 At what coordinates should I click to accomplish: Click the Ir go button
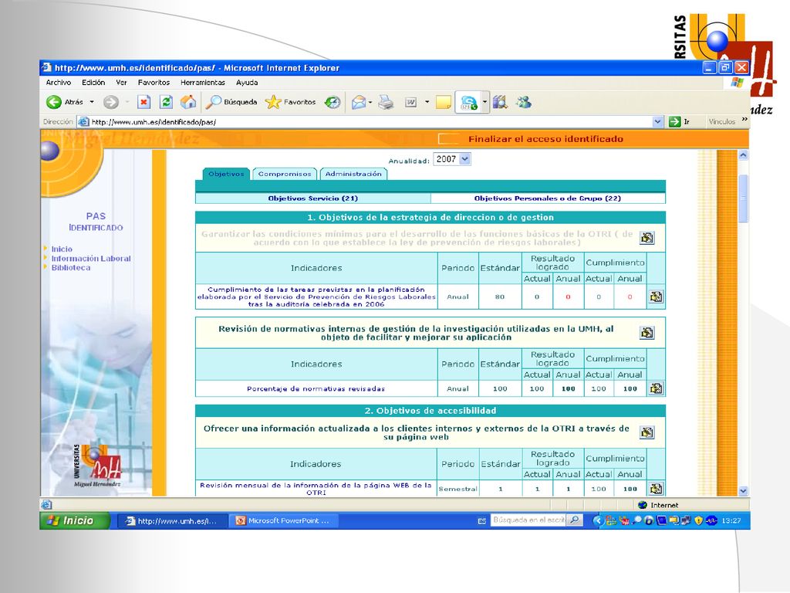(x=679, y=121)
